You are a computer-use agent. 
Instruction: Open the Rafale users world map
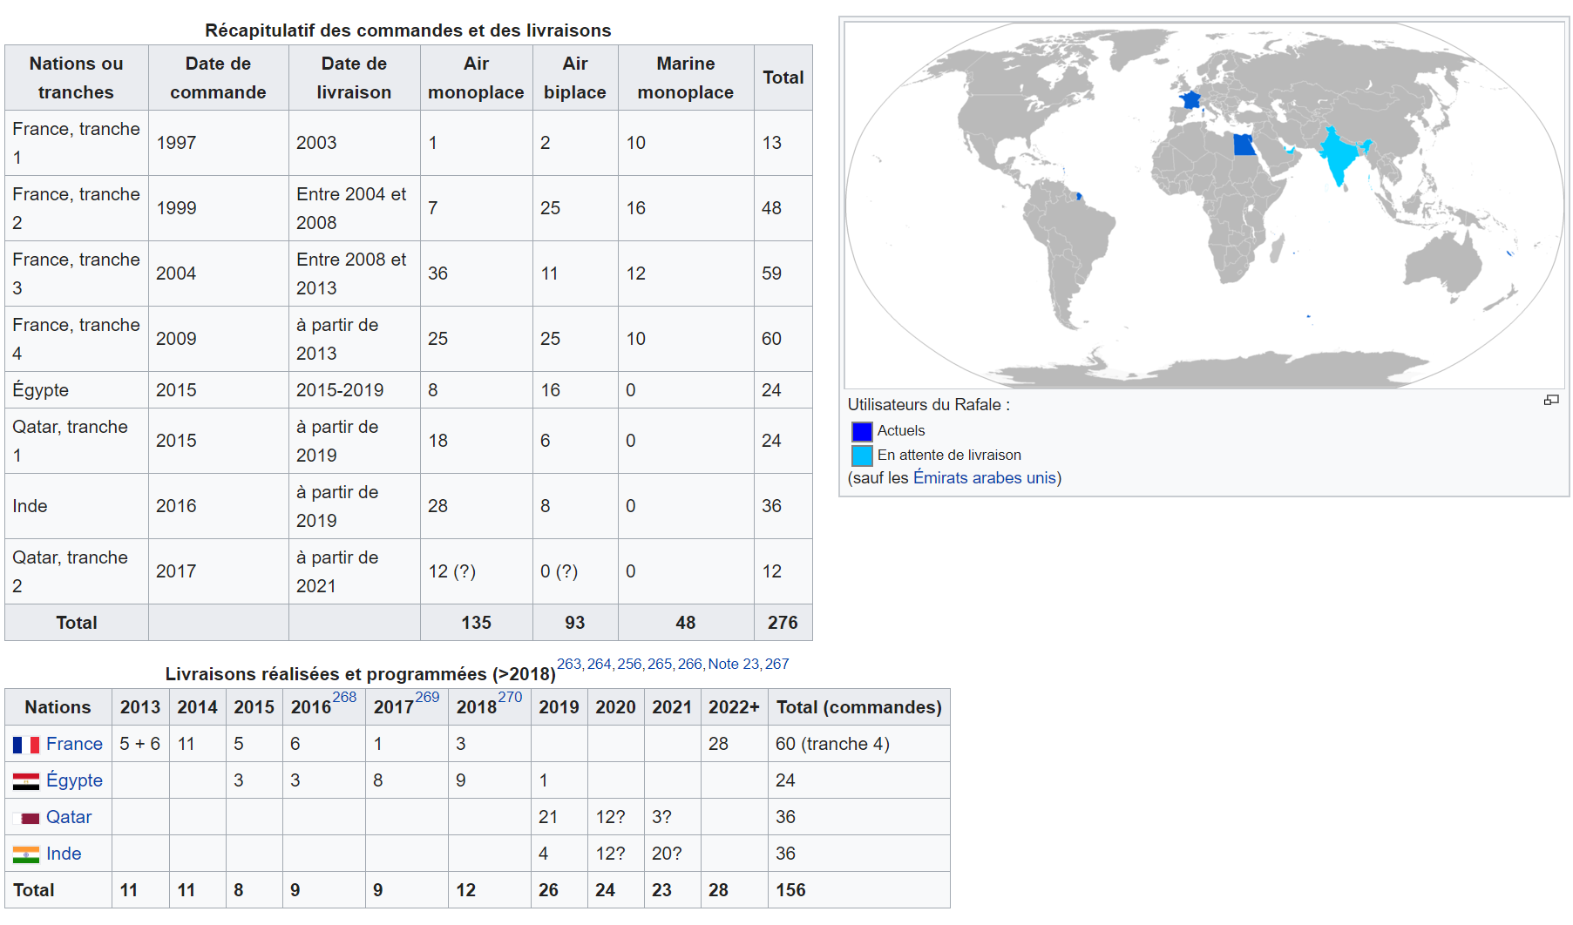[1204, 205]
